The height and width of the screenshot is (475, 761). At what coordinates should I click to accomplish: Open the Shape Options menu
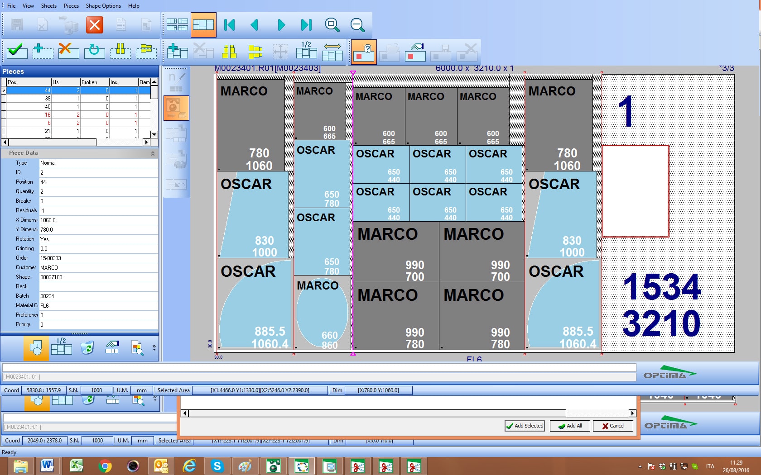click(103, 6)
